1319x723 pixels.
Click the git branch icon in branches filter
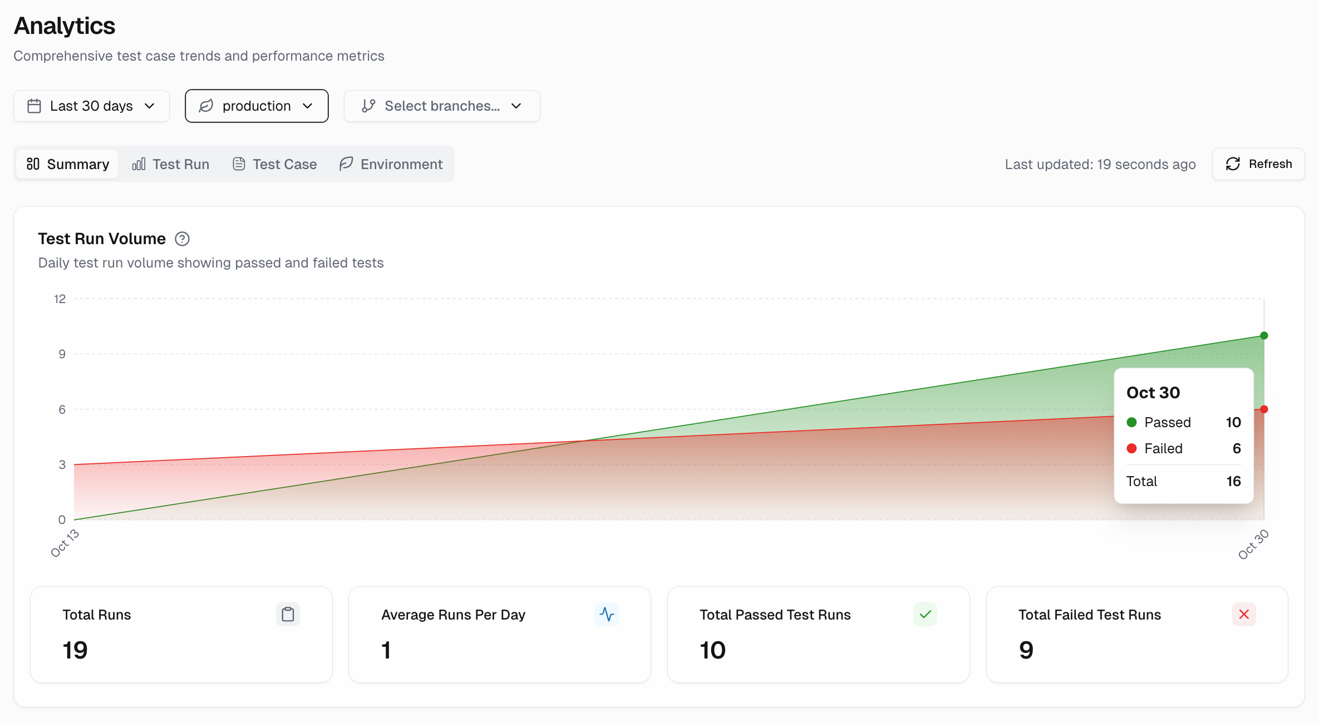368,106
